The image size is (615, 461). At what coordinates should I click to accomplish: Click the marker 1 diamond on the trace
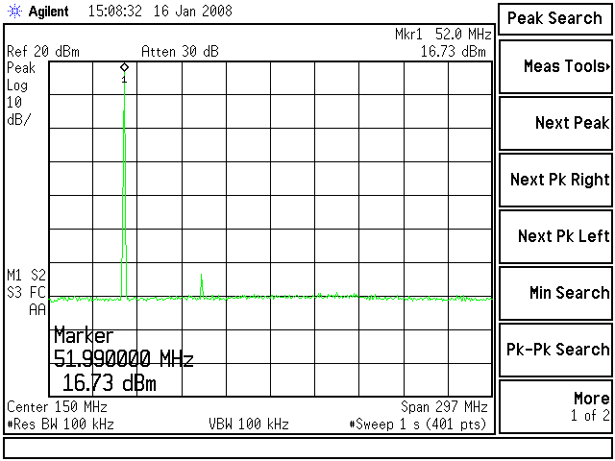(x=124, y=67)
